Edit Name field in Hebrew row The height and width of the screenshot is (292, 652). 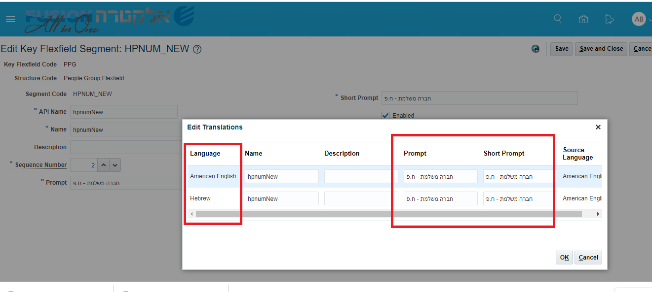pos(282,198)
